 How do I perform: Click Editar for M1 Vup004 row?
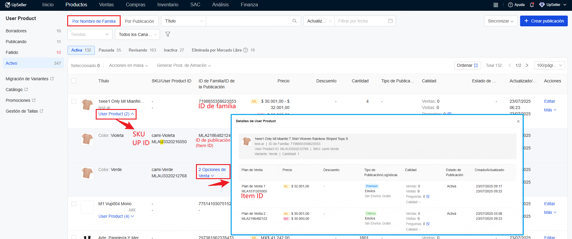point(549,204)
